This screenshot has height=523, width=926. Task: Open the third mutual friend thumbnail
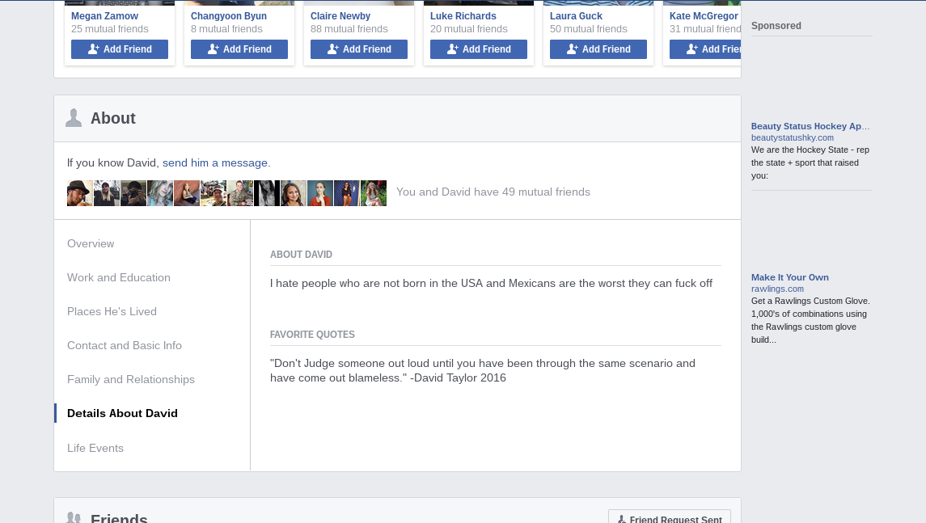[133, 193]
